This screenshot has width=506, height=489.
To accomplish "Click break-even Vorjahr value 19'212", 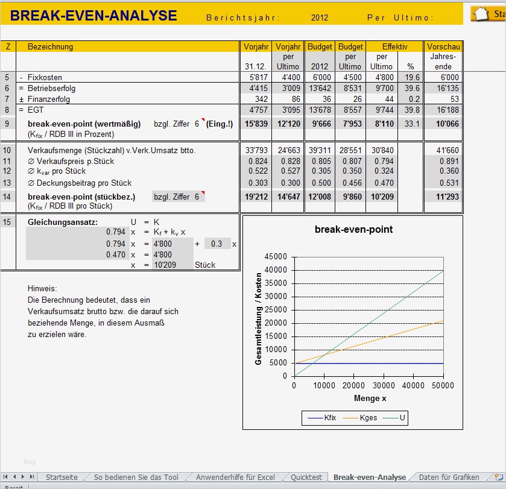I will pyautogui.click(x=256, y=197).
